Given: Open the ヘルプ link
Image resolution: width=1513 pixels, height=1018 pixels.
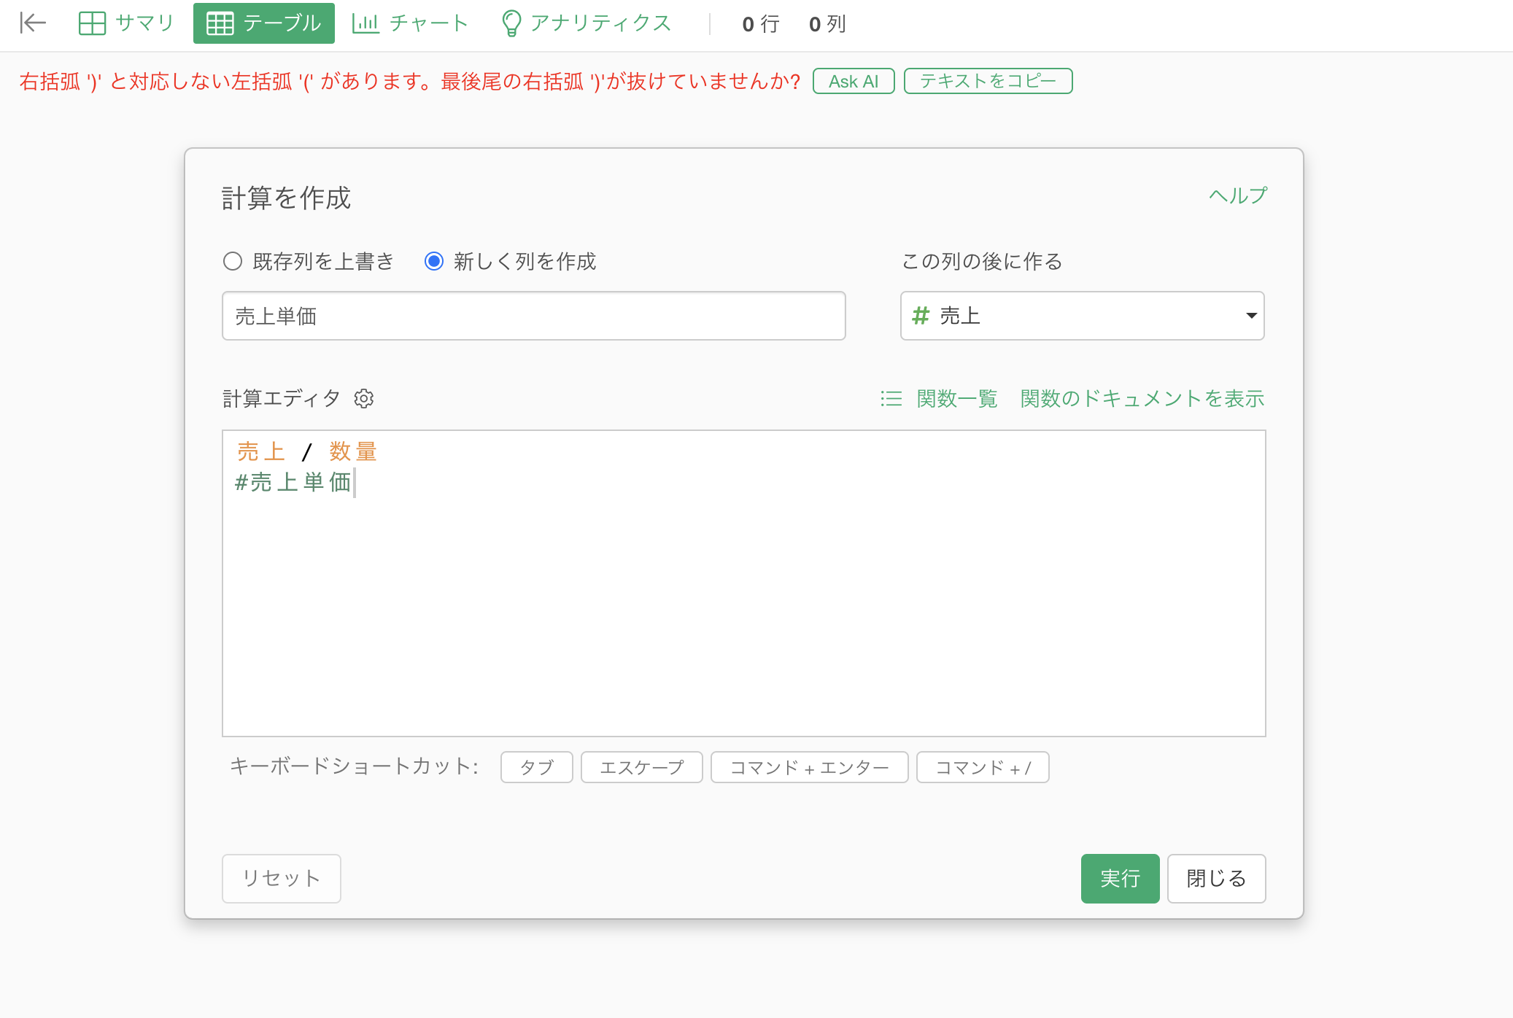Looking at the screenshot, I should tap(1238, 195).
